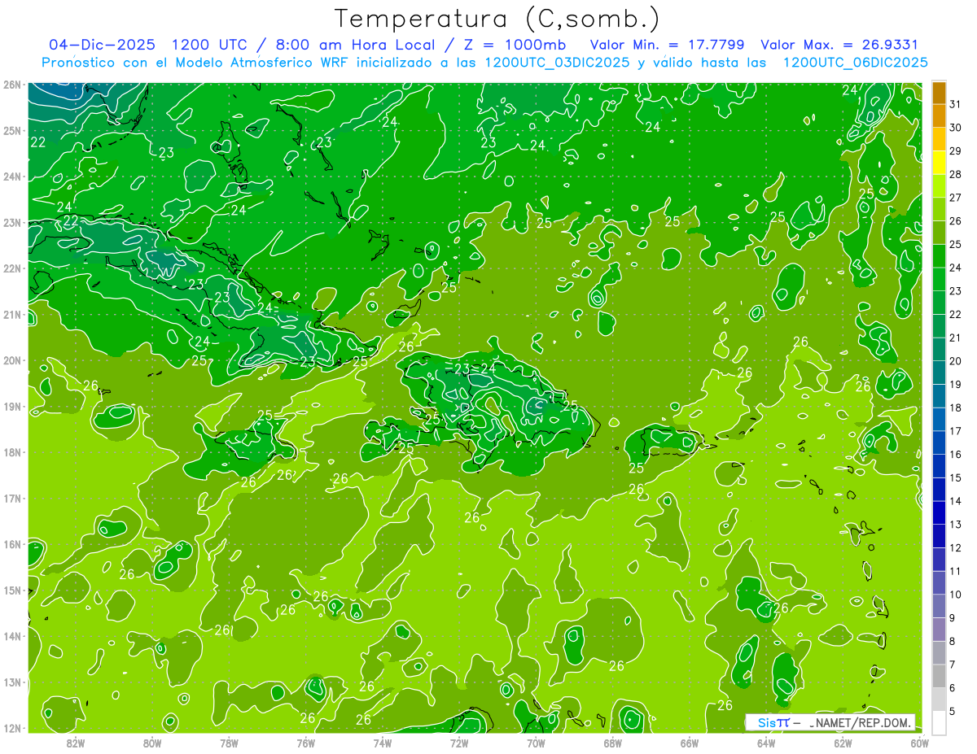
Task: Click the 64W longitude label
Action: point(766,742)
